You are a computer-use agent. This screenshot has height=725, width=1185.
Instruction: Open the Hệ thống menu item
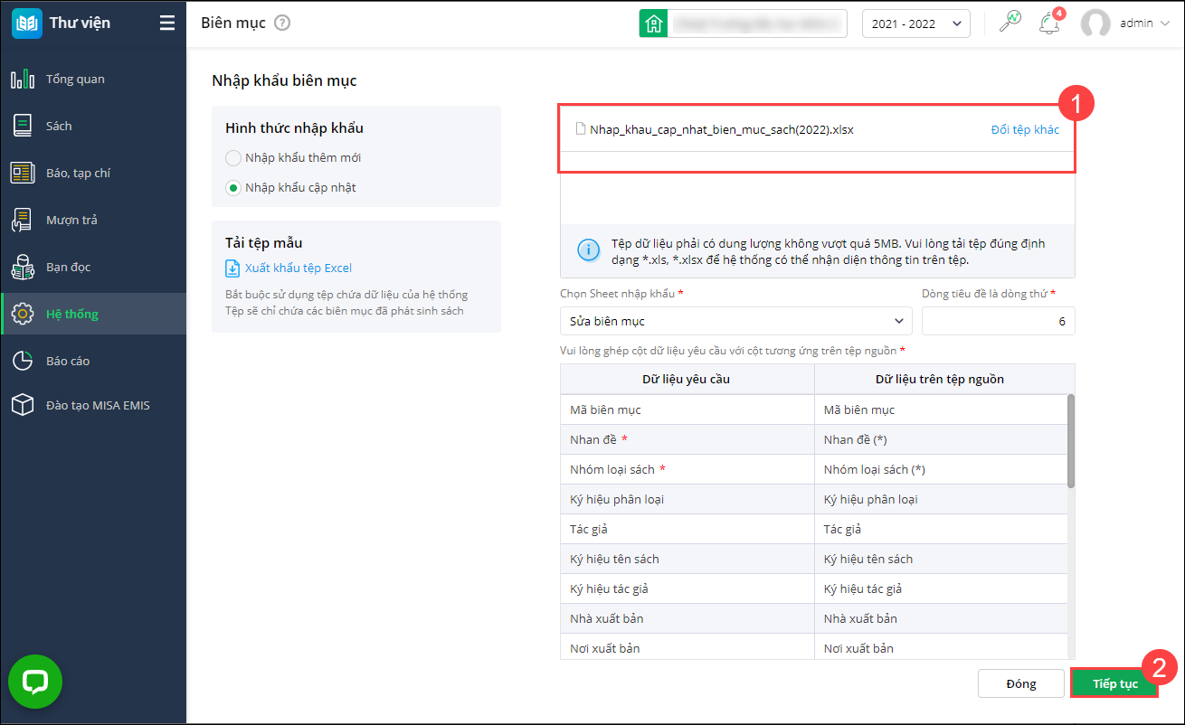[94, 314]
